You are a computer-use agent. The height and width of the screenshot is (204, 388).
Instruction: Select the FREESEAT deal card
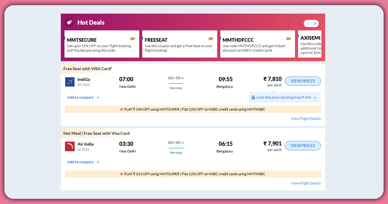coord(179,44)
